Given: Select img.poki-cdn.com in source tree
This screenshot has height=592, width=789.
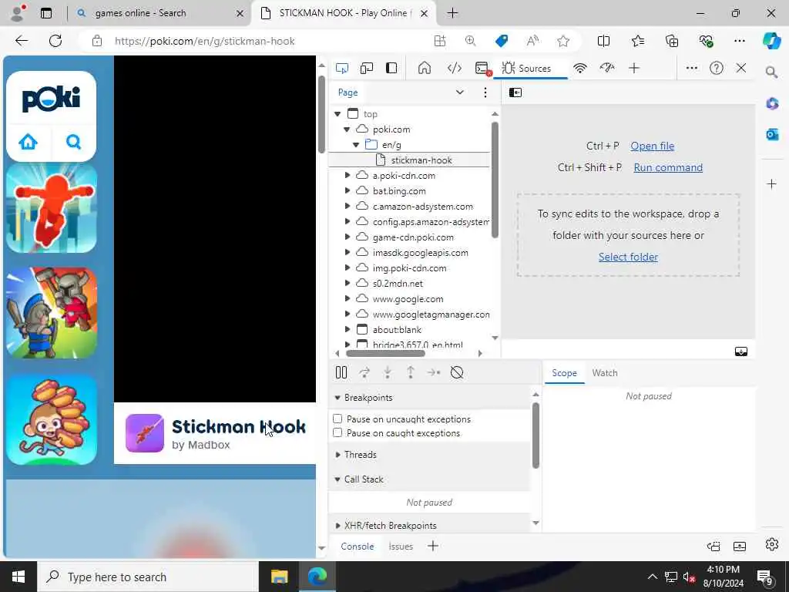Looking at the screenshot, I should (409, 268).
